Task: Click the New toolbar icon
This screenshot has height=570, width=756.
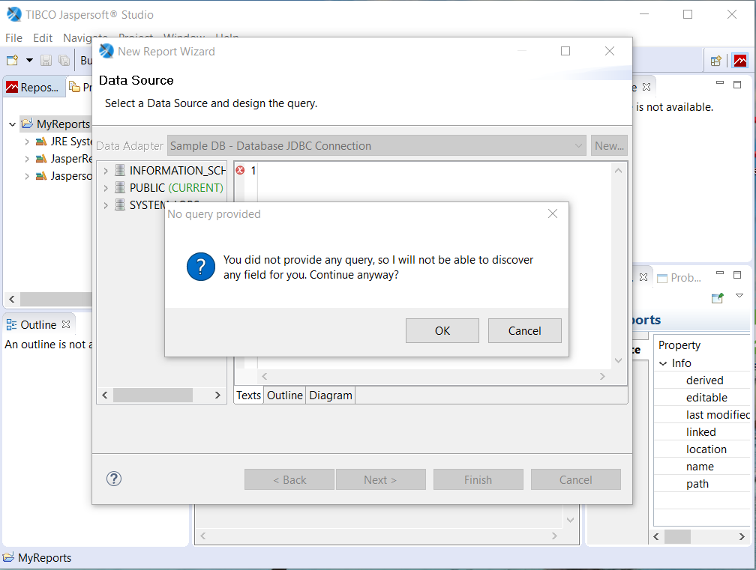Action: point(12,60)
